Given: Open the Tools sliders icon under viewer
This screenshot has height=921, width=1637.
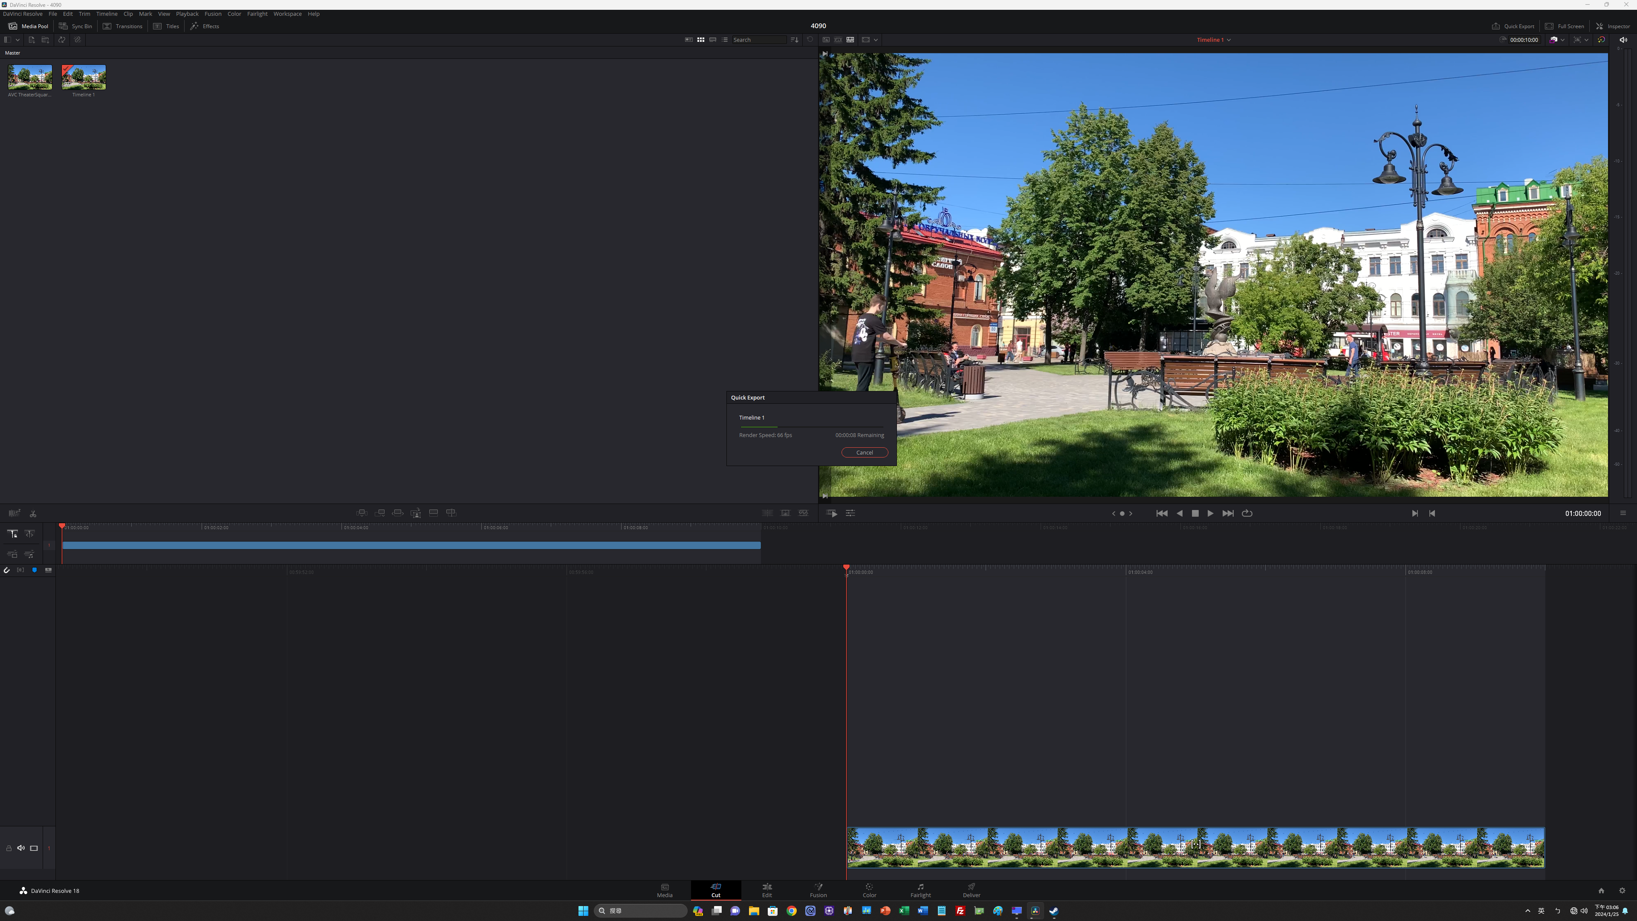Looking at the screenshot, I should (x=850, y=513).
